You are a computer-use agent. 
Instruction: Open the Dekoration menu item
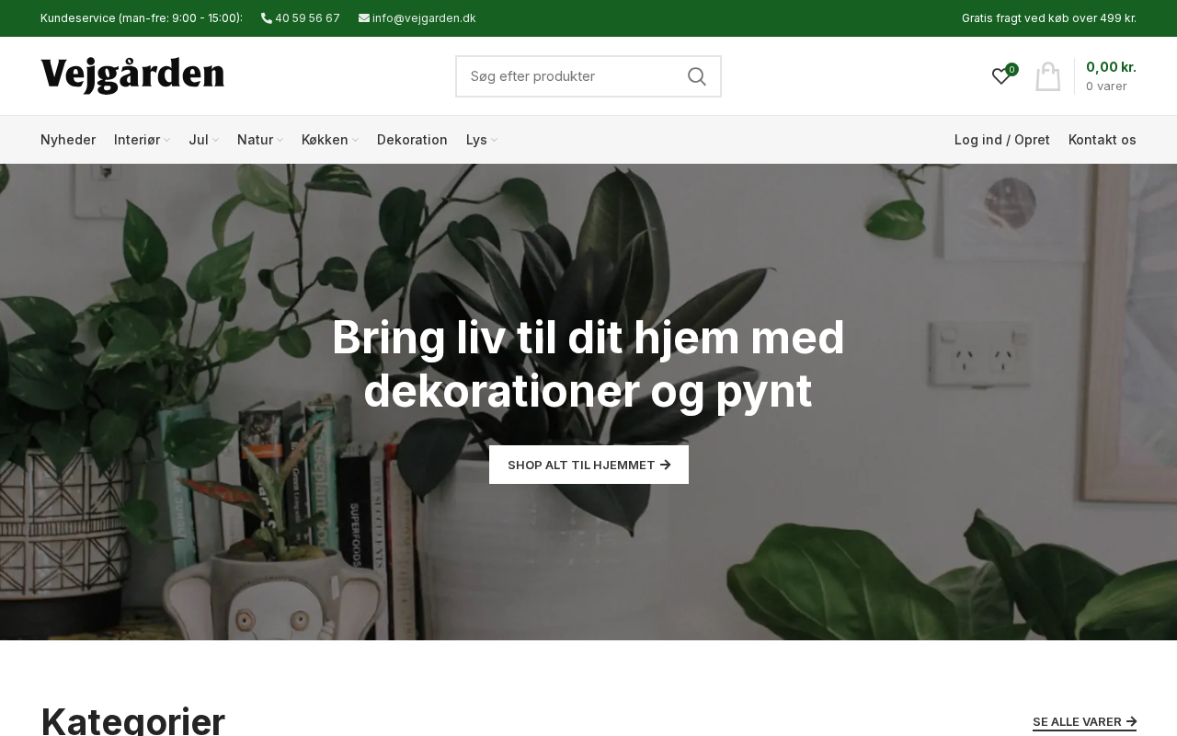coord(412,140)
